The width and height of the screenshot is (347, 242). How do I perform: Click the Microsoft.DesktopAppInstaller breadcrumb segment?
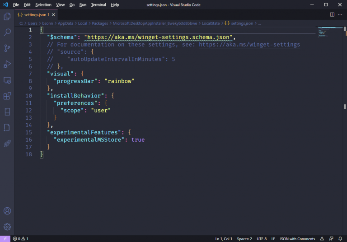pyautogui.click(x=155, y=23)
